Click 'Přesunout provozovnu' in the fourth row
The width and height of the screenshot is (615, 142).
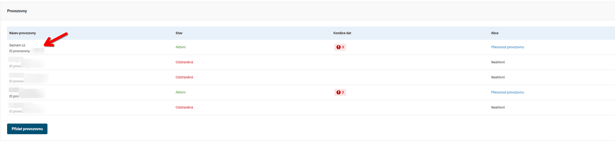tap(507, 92)
